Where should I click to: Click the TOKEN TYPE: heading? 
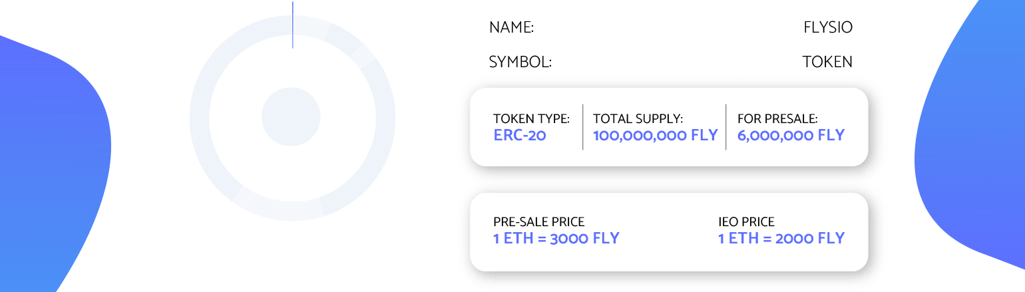[531, 119]
